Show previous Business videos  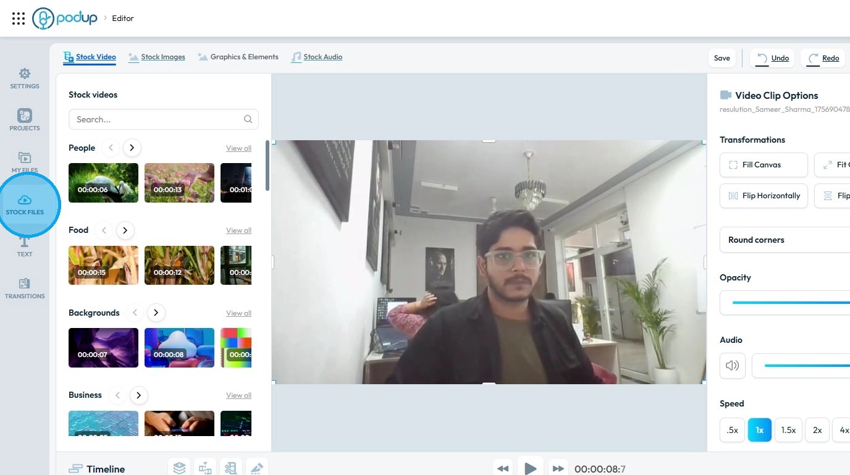[117, 395]
